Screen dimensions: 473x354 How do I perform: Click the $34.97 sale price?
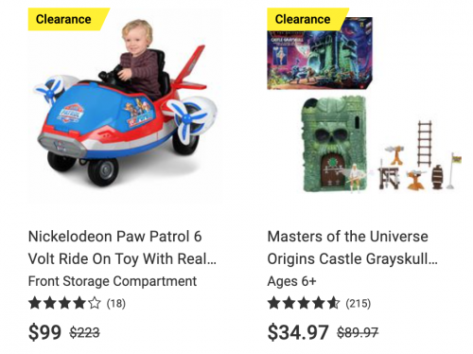298,332
